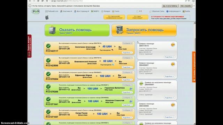Click the yellow referral link info button
The image size is (223, 125).
(x=114, y=17)
